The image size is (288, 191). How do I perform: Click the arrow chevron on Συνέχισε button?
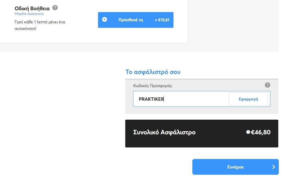coord(274,167)
